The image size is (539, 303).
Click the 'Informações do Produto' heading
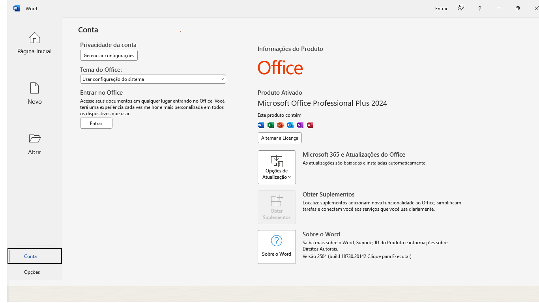[290, 49]
